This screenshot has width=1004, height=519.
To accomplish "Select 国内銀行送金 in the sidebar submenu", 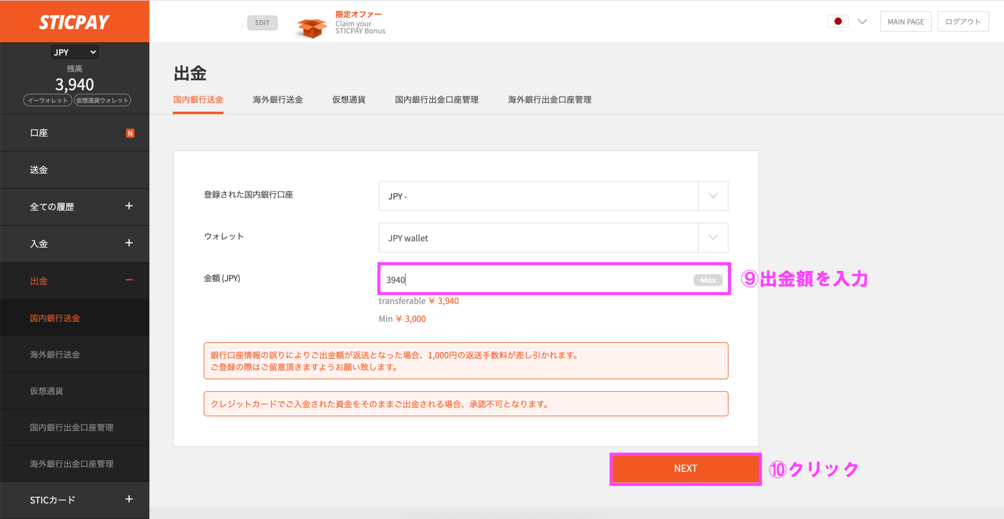I will click(x=55, y=318).
